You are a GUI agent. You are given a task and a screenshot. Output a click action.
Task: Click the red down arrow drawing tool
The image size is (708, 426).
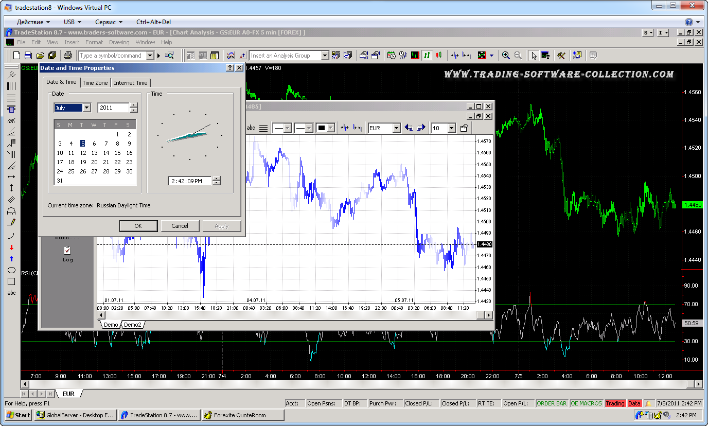(x=11, y=247)
